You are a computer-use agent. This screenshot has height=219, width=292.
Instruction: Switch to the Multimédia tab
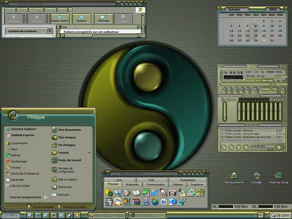click(132, 184)
